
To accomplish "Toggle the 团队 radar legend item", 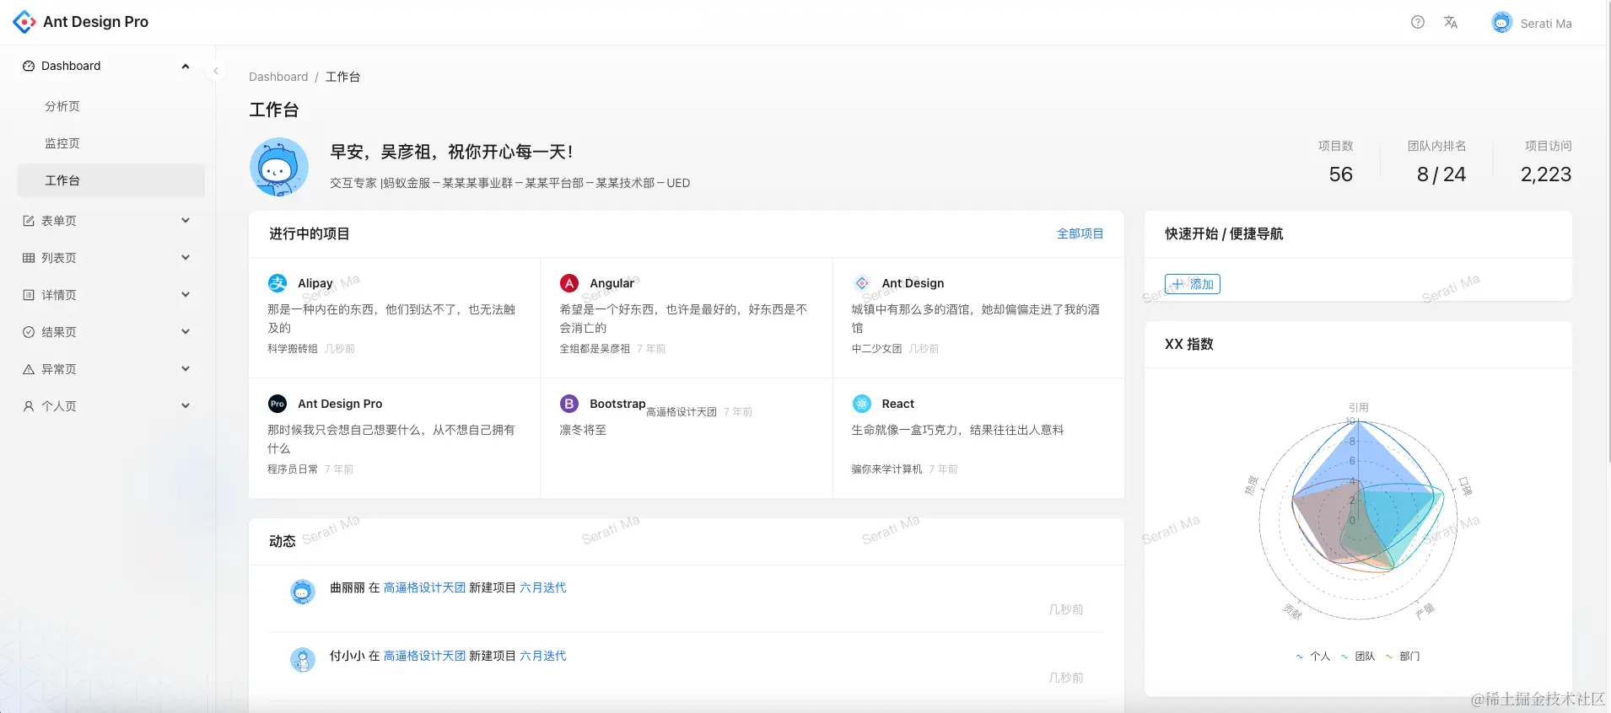I will coord(1358,657).
